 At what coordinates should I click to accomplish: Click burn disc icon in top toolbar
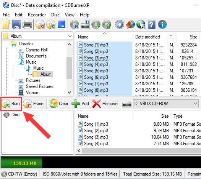51,24
